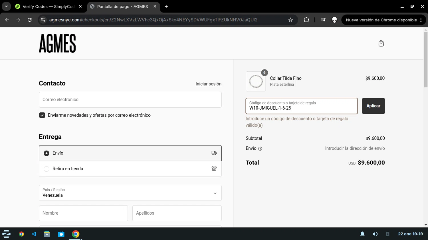Click the Iniciar sesión link
The image size is (428, 240).
208,84
